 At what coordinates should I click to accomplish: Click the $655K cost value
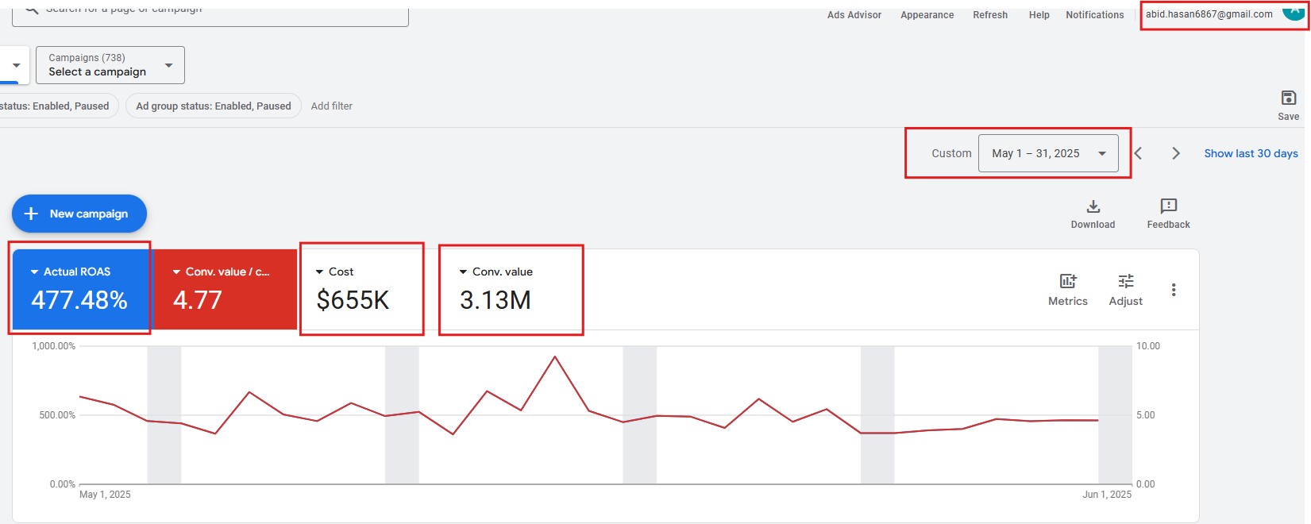coord(353,300)
